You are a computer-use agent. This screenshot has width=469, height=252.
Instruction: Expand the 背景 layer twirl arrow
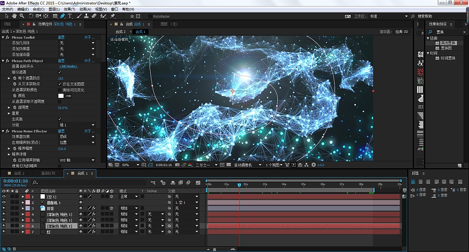[23, 208]
